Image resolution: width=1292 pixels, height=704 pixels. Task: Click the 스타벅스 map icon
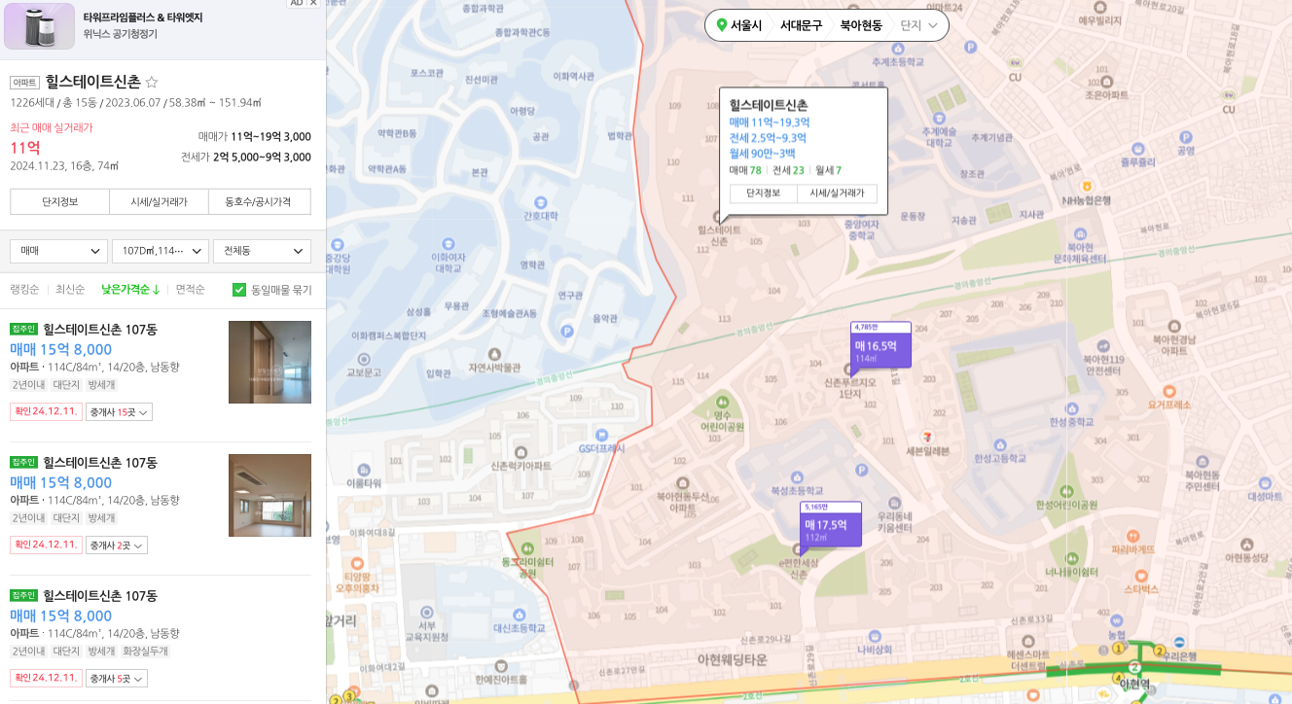pyautogui.click(x=1141, y=576)
